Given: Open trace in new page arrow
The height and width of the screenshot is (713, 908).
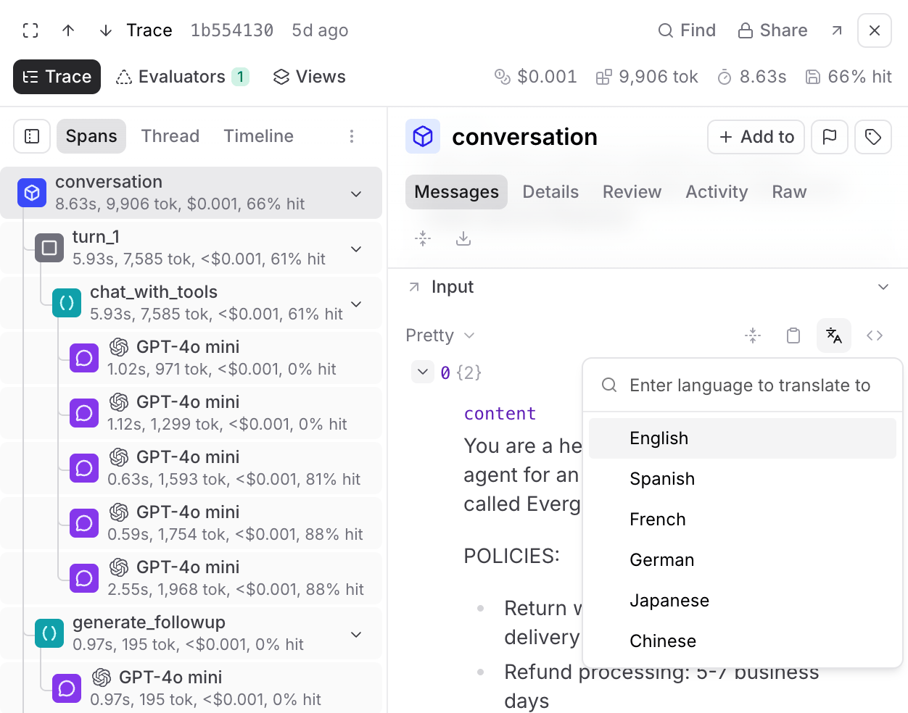Looking at the screenshot, I should click(x=837, y=30).
